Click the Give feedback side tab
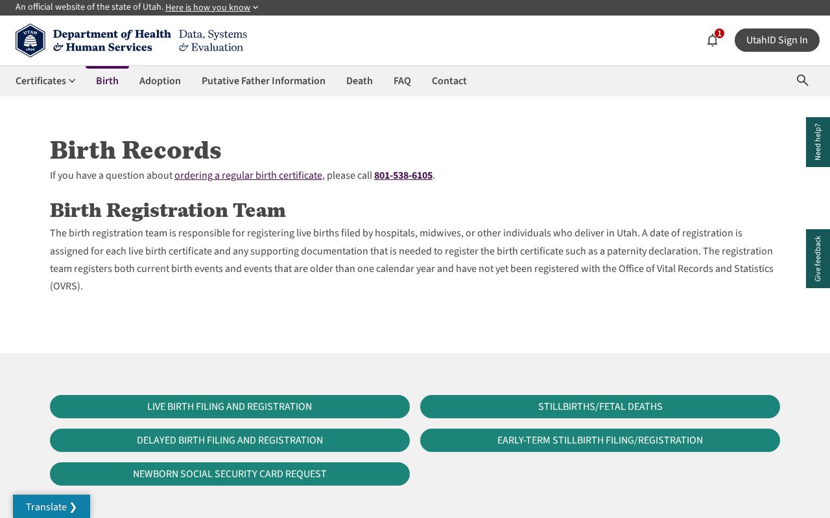This screenshot has height=518, width=830. pyautogui.click(x=818, y=258)
